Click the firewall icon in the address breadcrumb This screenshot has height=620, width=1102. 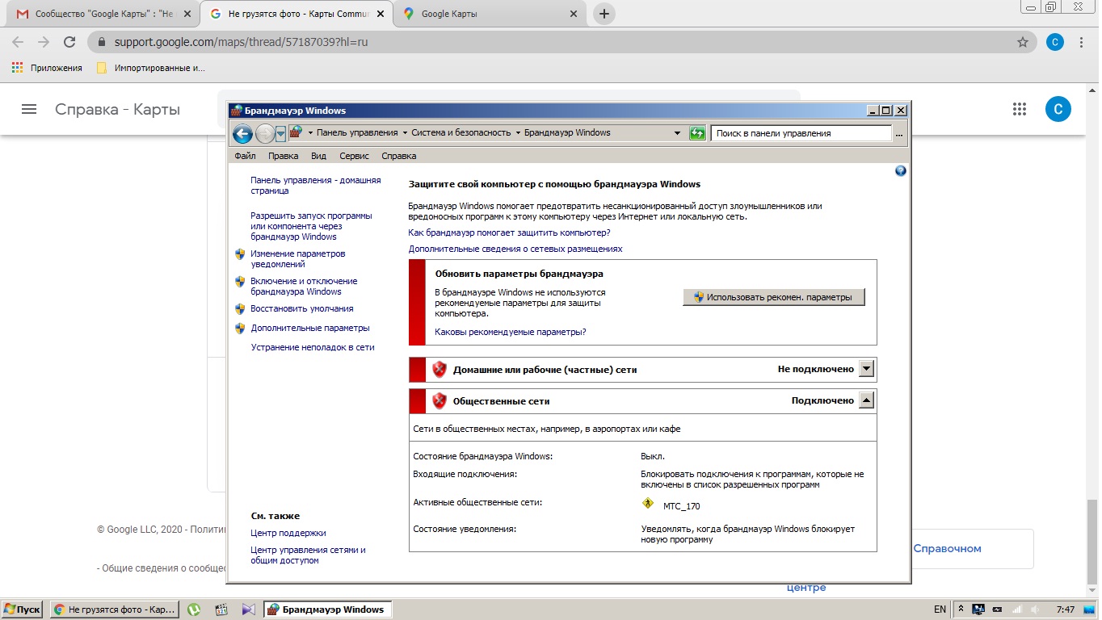[x=296, y=132]
